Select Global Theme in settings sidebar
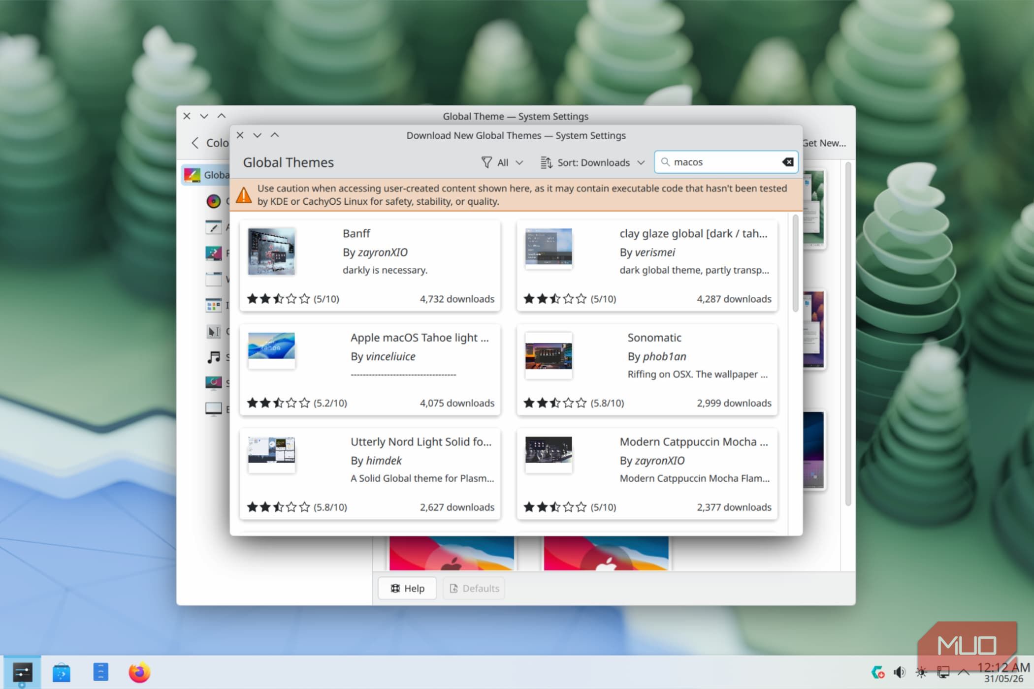 point(206,175)
